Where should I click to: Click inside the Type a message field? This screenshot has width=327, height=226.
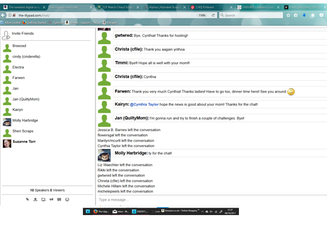click(212, 200)
